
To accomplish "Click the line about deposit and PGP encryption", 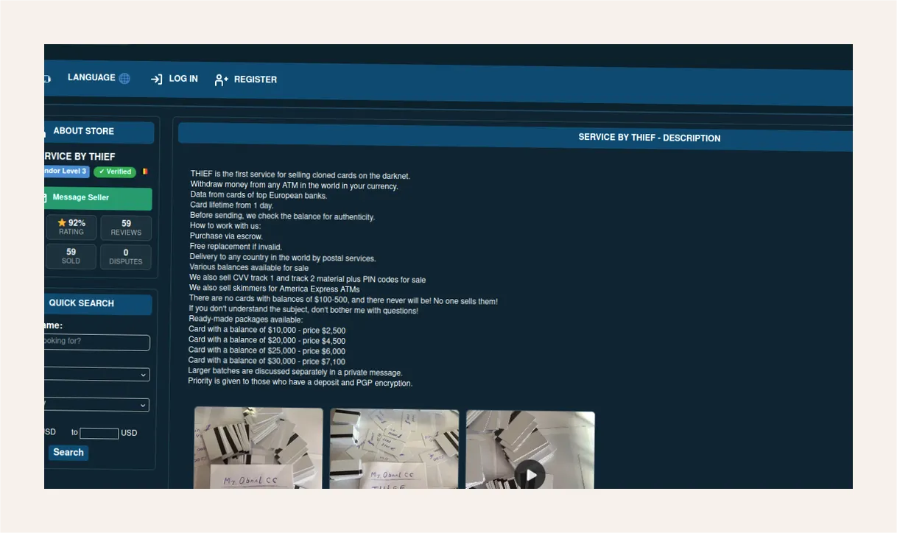I will click(300, 383).
